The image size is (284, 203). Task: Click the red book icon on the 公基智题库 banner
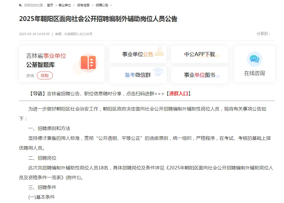coord(89,63)
